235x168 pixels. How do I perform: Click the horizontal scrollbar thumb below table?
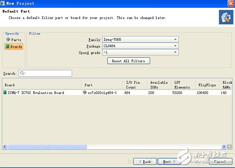point(47,147)
